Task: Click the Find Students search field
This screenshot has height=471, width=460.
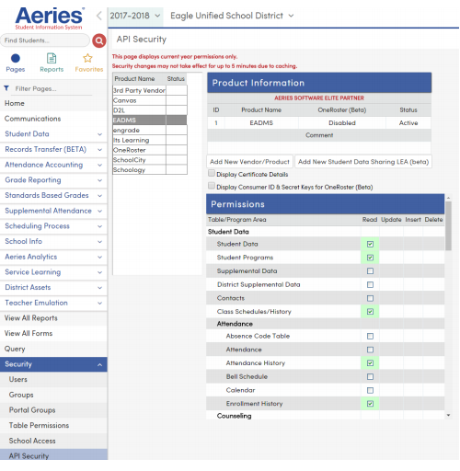Action: point(45,40)
